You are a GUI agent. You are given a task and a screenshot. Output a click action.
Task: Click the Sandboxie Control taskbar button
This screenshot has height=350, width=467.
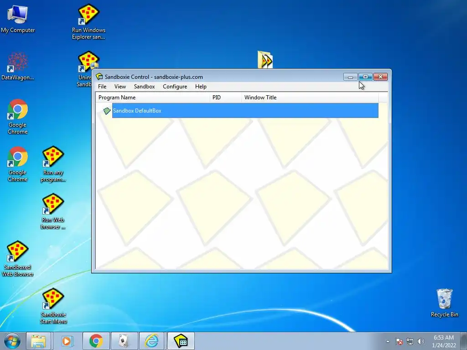181,341
